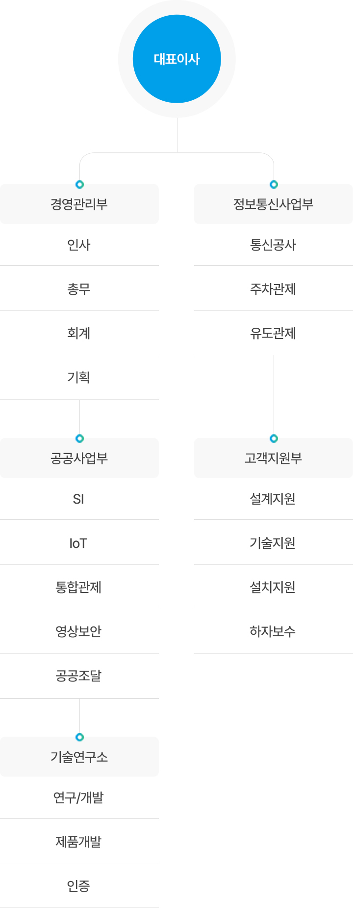Click the dot marker above 경영관리부
This screenshot has height=908, width=353.
coord(79,184)
